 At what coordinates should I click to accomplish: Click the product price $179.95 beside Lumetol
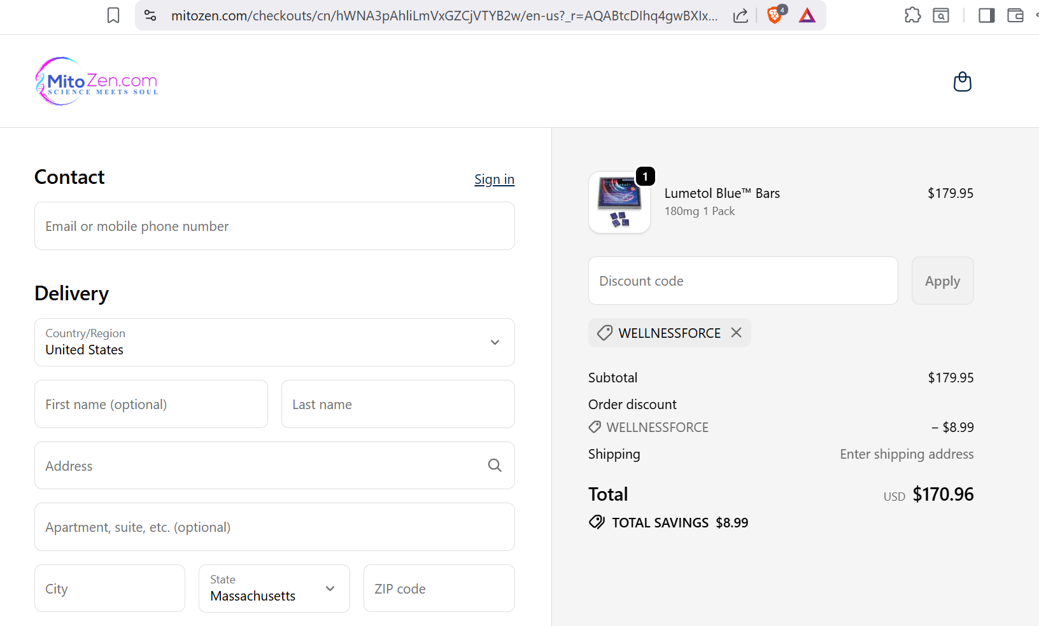951,193
